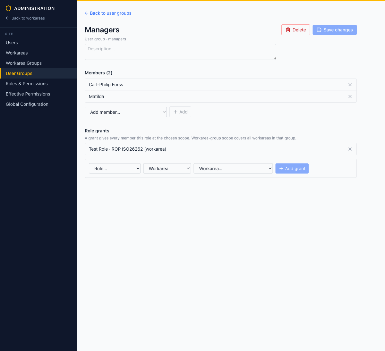The height and width of the screenshot is (351, 385).
Task: Open the Add member dropdown
Action: pyautogui.click(x=126, y=112)
